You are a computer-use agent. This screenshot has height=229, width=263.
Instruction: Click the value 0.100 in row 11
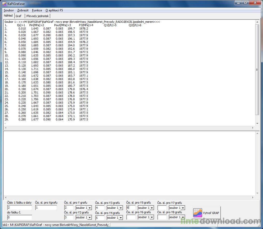[x=22, y=59]
